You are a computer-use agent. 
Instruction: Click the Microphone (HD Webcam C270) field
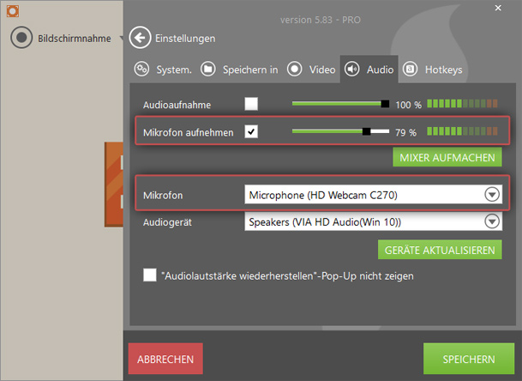click(373, 195)
